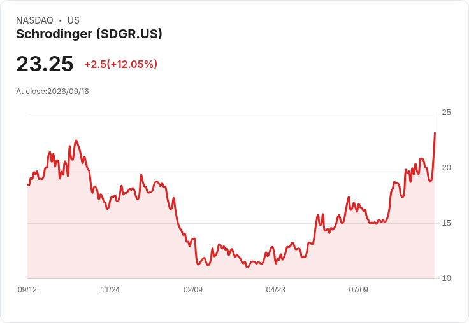Click the 15 horizontal gridline

tap(231, 223)
